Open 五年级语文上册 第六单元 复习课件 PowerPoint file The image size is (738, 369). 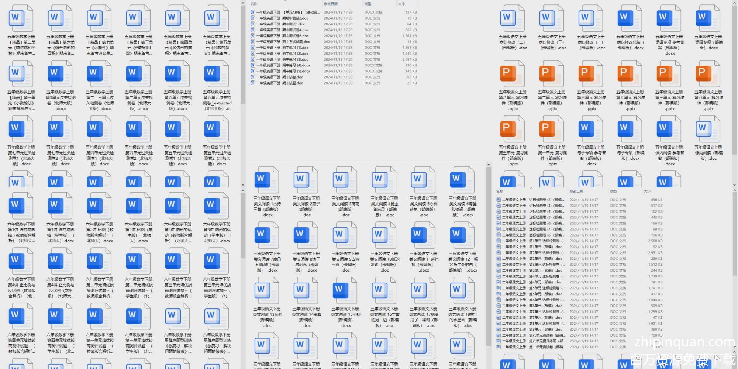click(591, 74)
